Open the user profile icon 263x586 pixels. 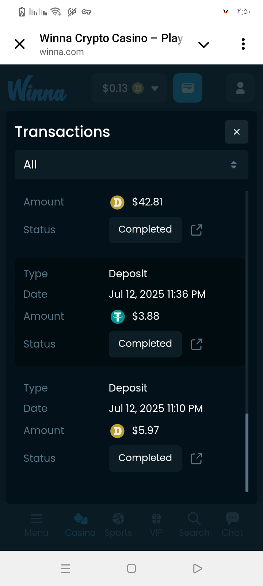click(x=240, y=88)
